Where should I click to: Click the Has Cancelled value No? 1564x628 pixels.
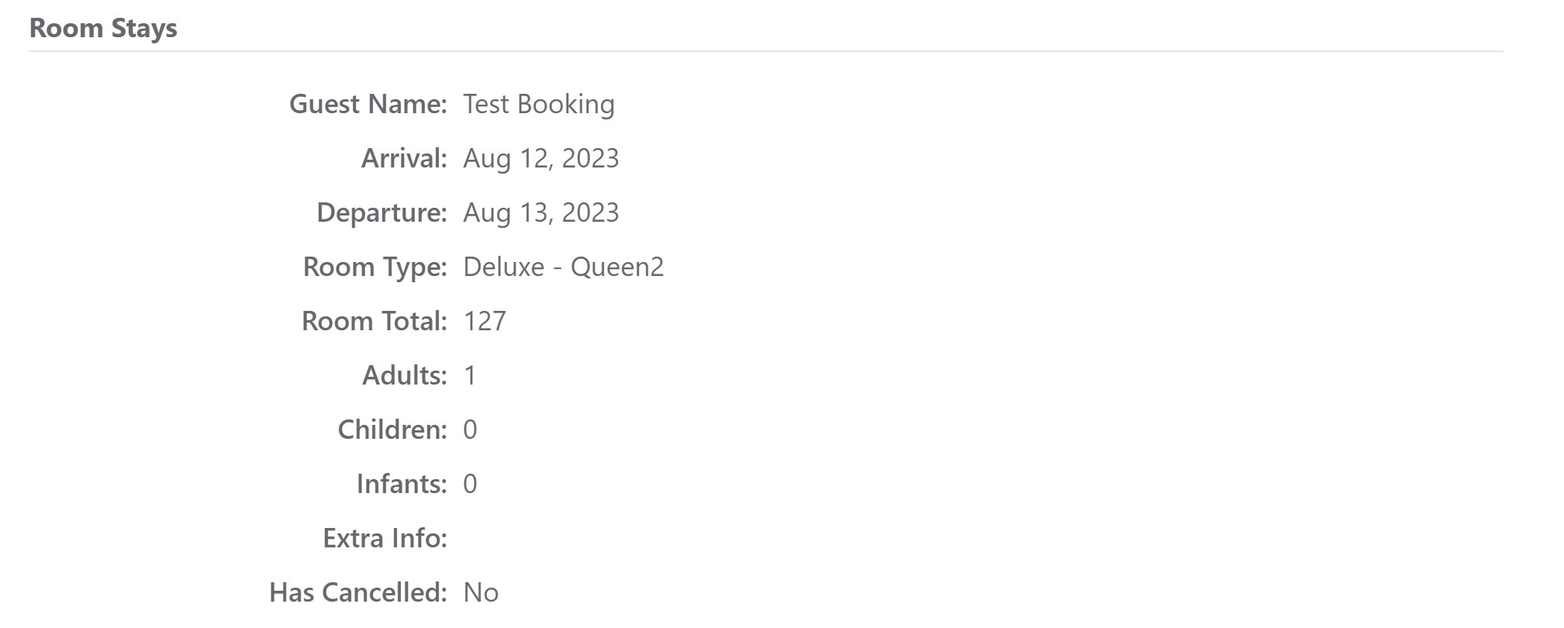pos(481,592)
